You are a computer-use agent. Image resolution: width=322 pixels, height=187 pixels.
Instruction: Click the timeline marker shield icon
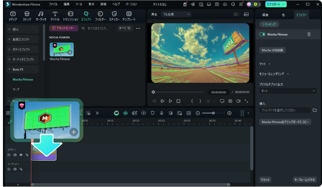pyautogui.click(x=152, y=113)
